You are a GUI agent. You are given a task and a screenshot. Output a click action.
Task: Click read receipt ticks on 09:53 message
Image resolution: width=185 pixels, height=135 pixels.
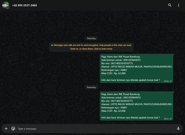pos(171,119)
